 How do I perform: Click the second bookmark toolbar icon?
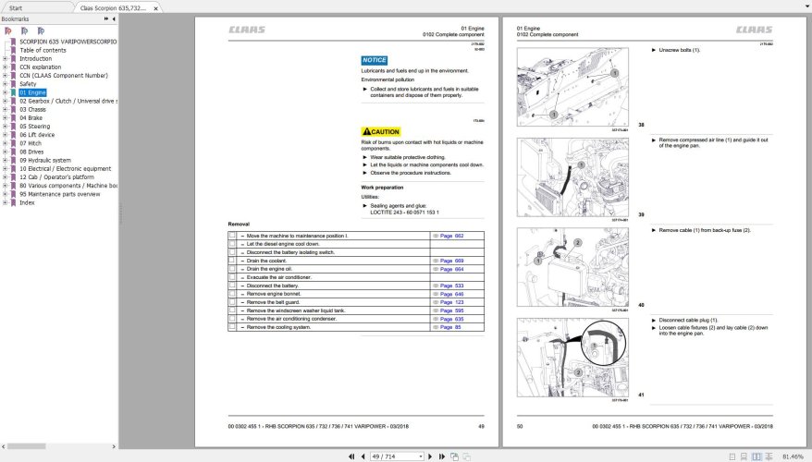(x=24, y=31)
